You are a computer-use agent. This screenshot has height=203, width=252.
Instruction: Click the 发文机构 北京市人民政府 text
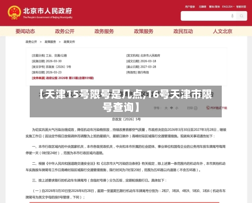(143, 55)
